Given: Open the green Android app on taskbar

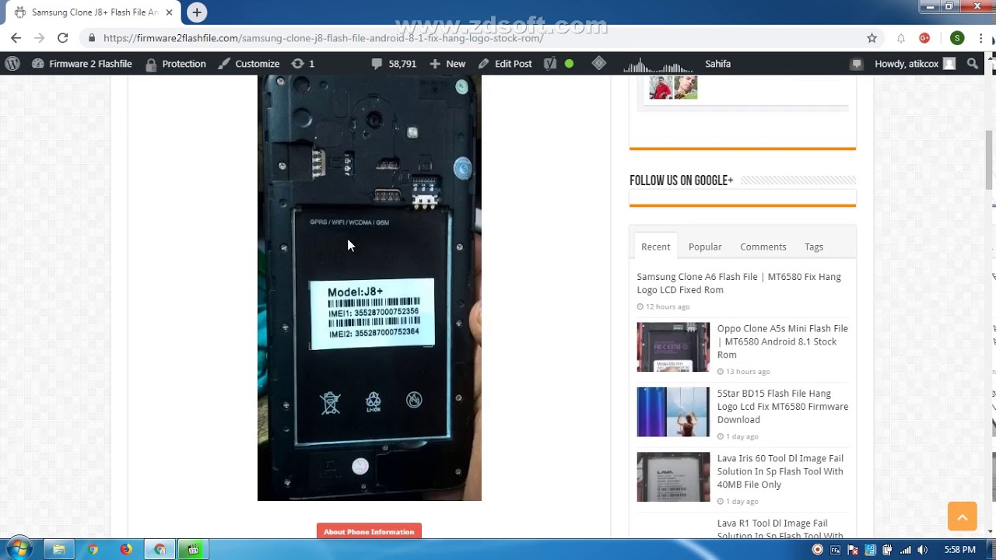Looking at the screenshot, I should 193,549.
